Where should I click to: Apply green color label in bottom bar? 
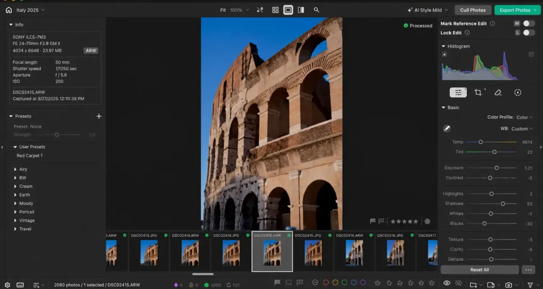tap(344, 282)
